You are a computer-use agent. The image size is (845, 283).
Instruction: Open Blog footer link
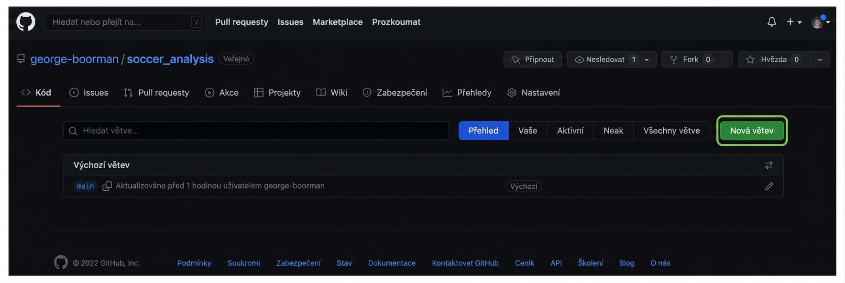click(627, 263)
